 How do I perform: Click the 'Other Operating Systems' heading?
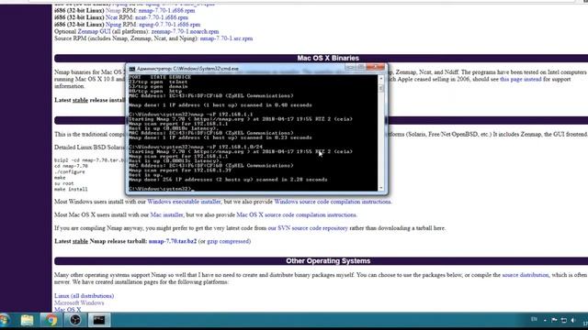tap(328, 260)
